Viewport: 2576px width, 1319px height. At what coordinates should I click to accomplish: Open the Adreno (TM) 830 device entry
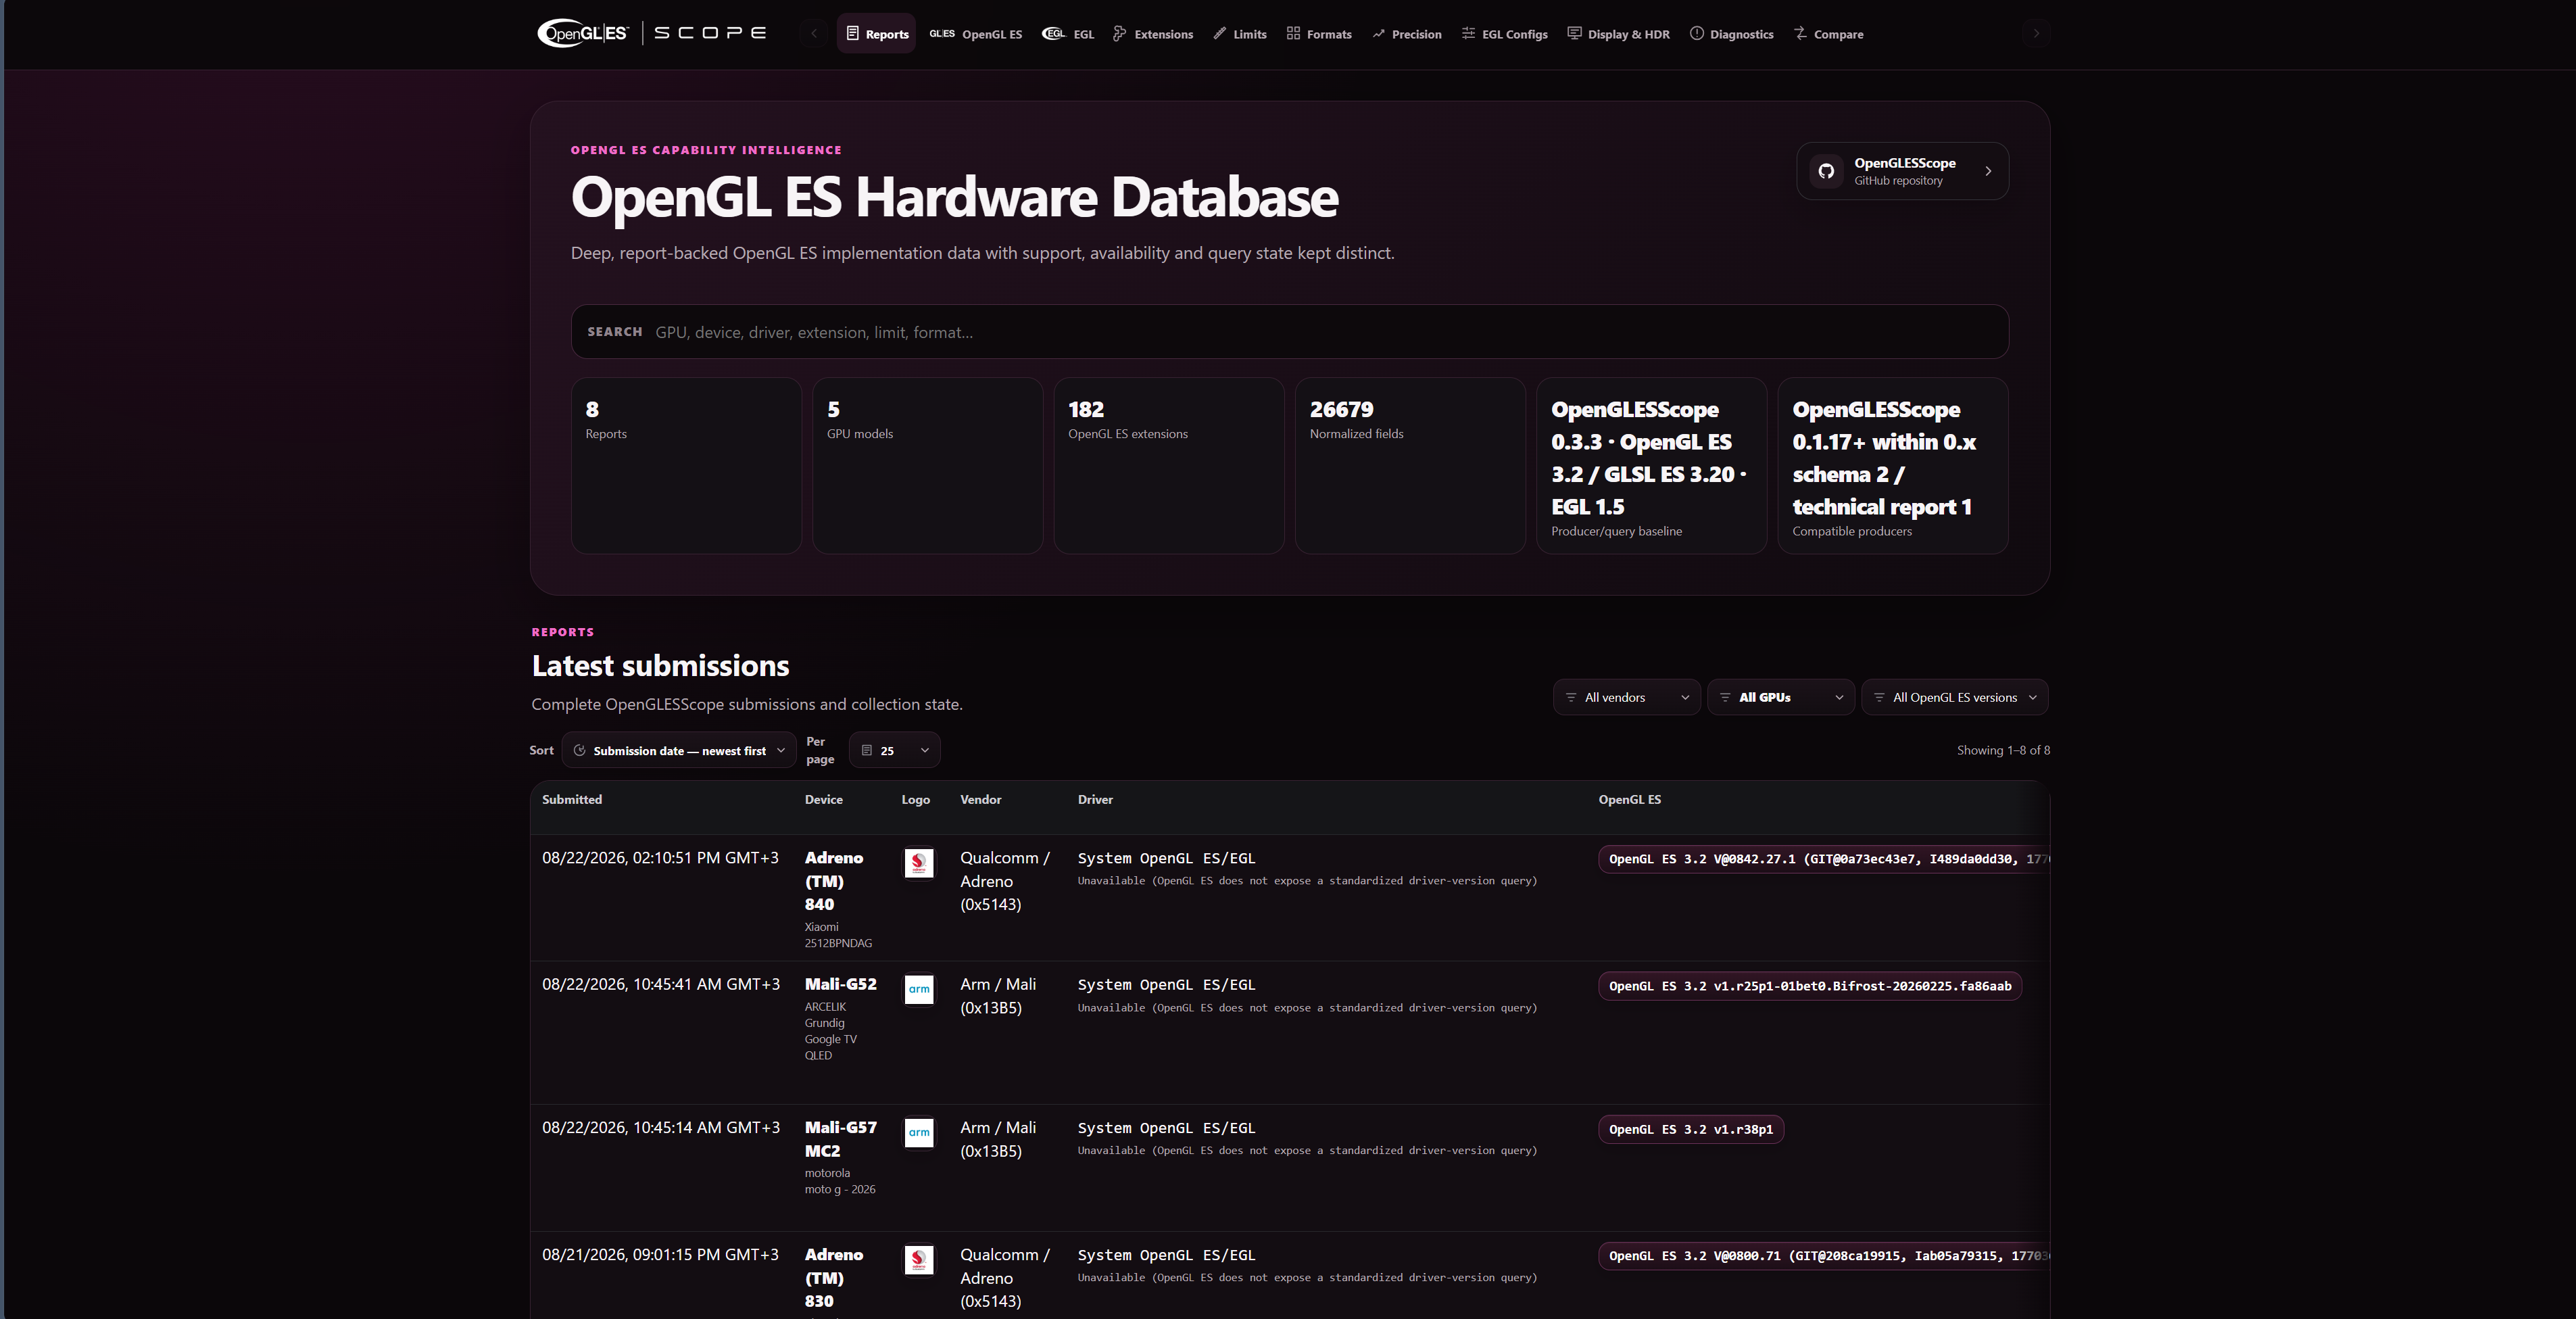834,1278
